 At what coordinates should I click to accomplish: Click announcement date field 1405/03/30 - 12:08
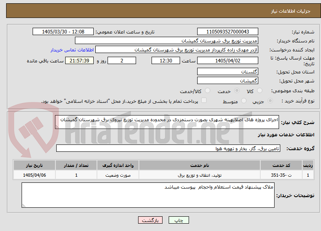tap(63, 31)
